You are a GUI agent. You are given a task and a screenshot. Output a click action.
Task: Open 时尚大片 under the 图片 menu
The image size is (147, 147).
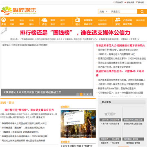tap(88, 24)
